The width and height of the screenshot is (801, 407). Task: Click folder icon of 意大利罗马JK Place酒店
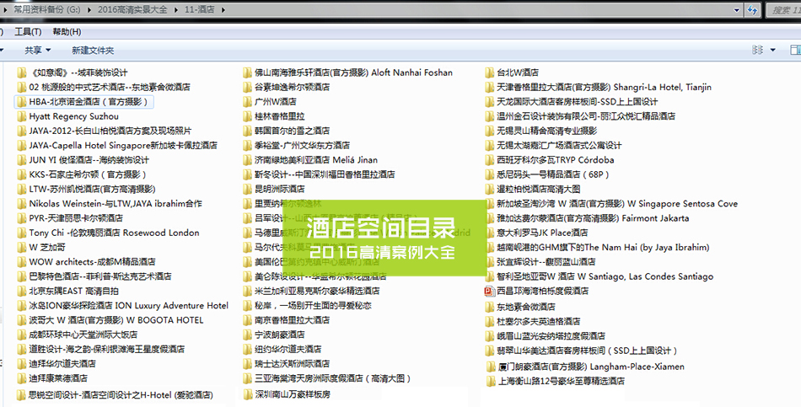(489, 233)
